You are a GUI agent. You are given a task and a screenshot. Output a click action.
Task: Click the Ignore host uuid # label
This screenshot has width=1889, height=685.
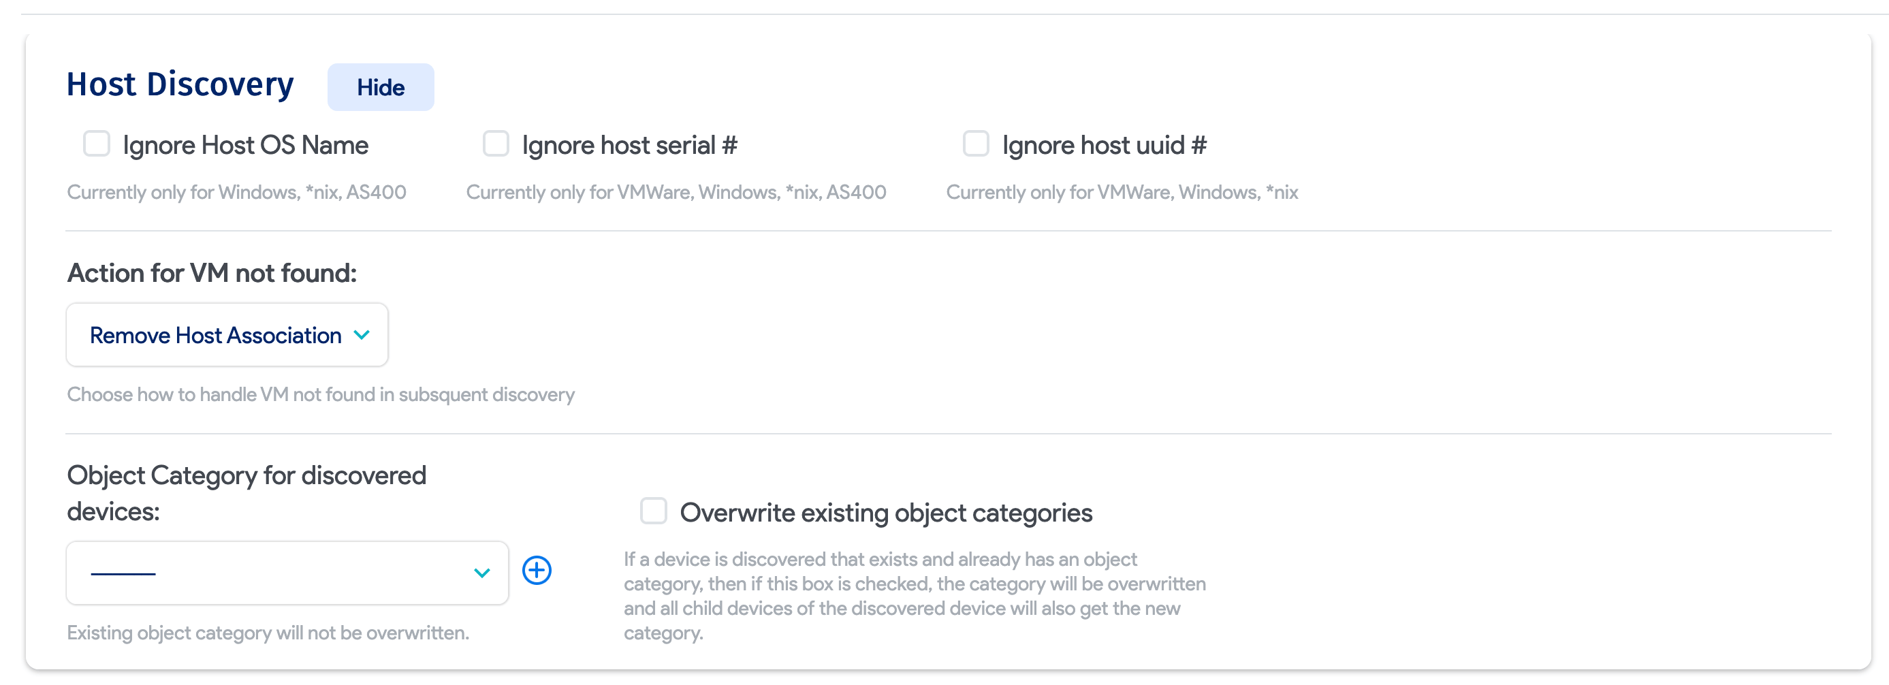(1105, 144)
